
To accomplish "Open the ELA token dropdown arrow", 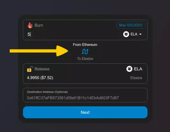I will 141,34.
